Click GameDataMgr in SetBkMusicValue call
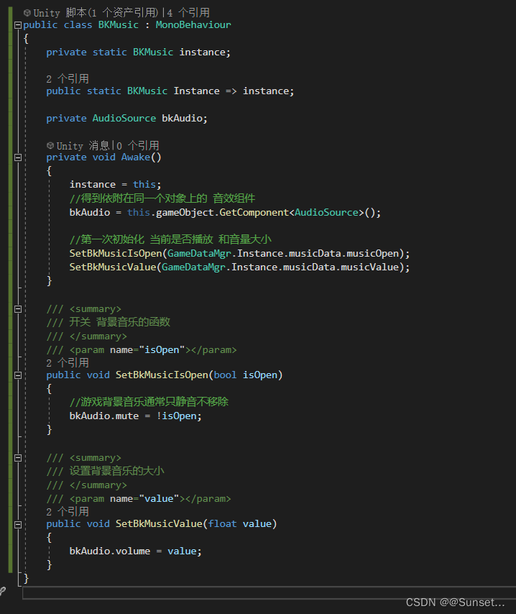The image size is (516, 614). 194,267
